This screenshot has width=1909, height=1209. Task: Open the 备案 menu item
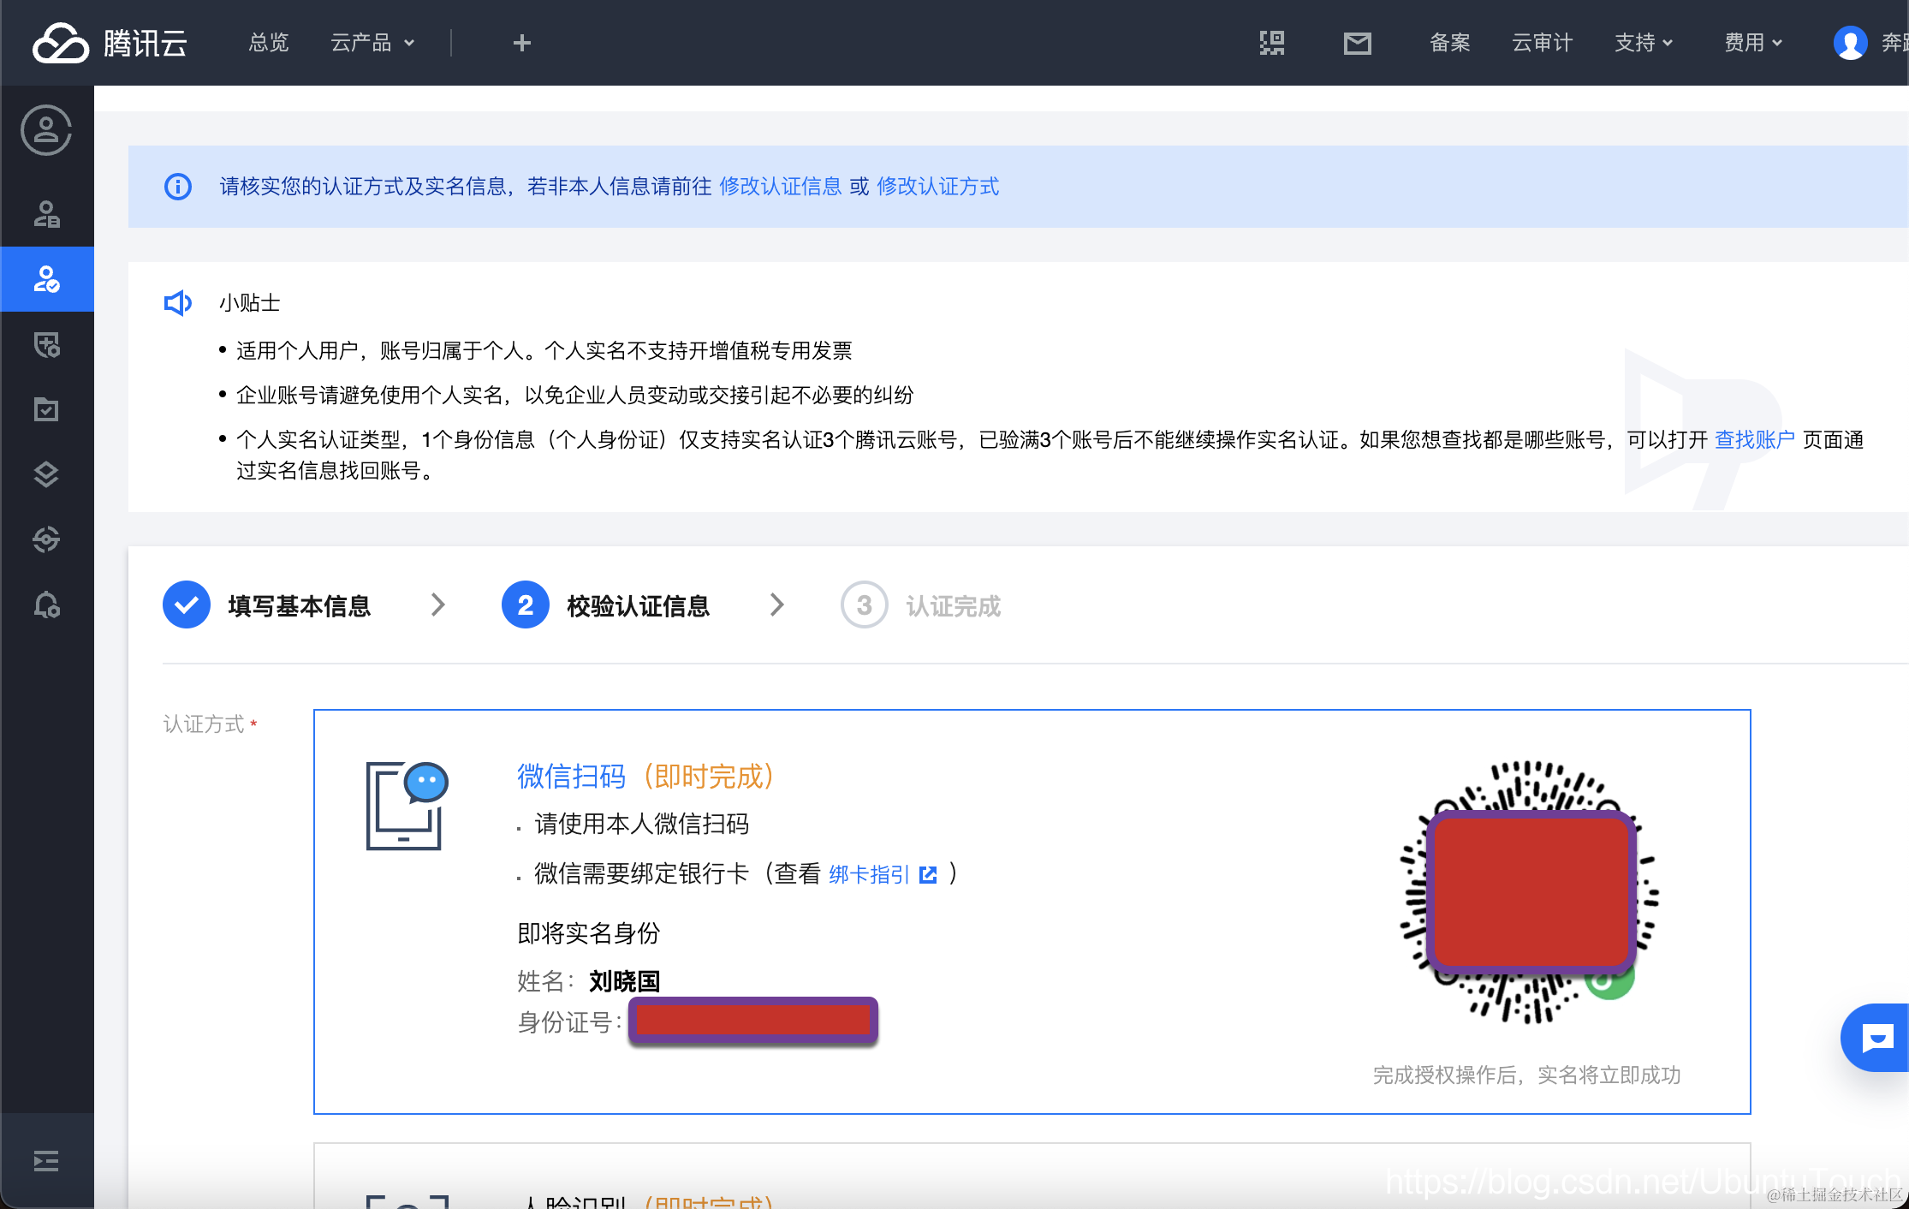[x=1449, y=43]
